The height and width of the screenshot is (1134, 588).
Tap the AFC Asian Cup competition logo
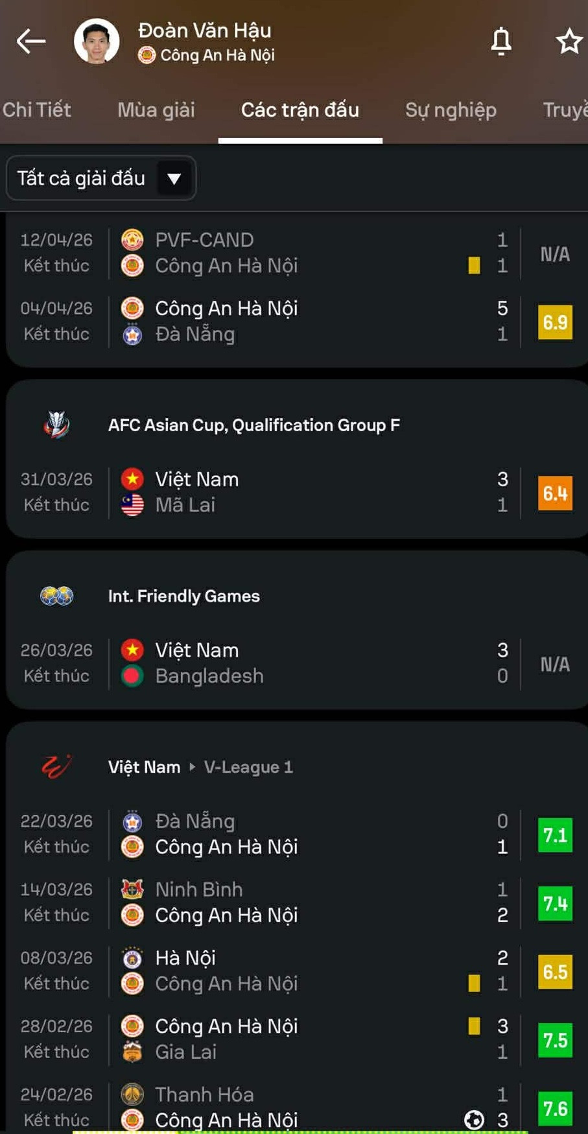57,425
